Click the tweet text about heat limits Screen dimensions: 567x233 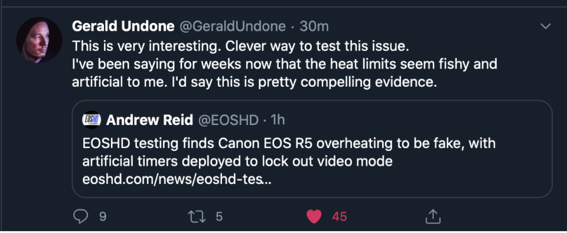tap(285, 73)
